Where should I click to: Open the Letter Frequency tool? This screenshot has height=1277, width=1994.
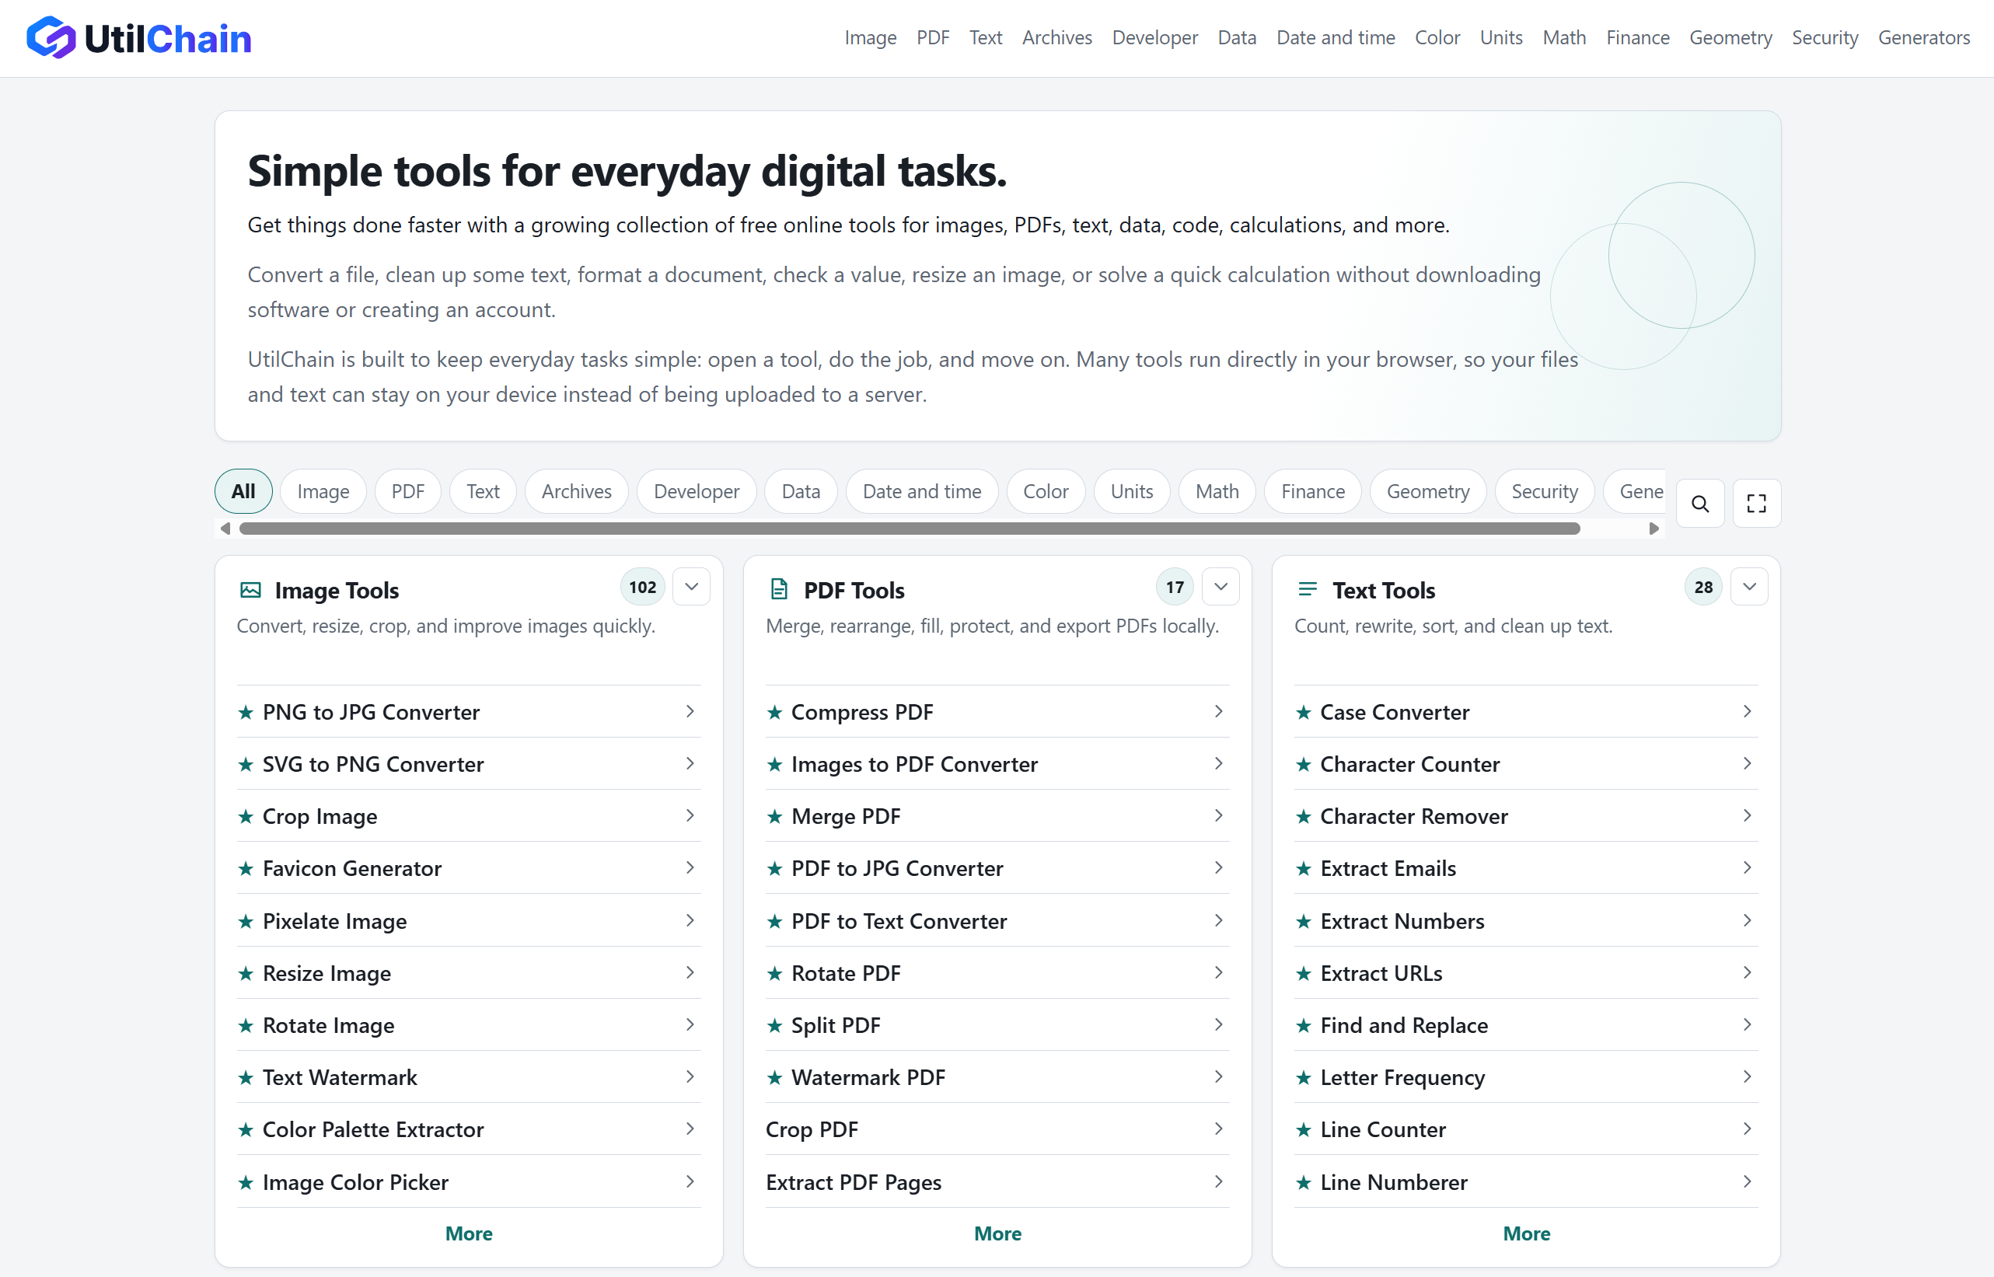[x=1525, y=1077]
